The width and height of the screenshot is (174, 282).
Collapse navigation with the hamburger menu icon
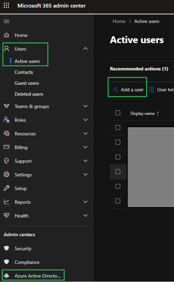6,22
